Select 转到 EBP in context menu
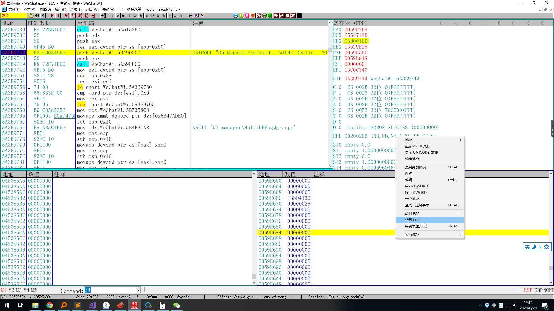Screen dimensions: 554x311 coord(430,220)
